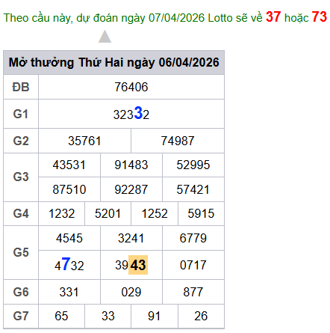Click the gray up-arrow triangle marker
Image resolution: width=330 pixels, height=333 pixels.
(x=105, y=37)
